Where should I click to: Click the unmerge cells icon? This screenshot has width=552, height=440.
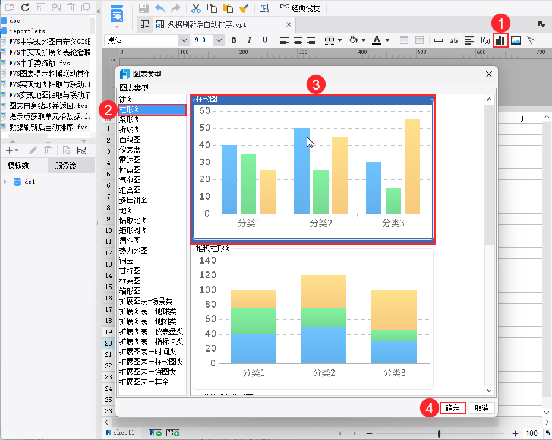419,40
